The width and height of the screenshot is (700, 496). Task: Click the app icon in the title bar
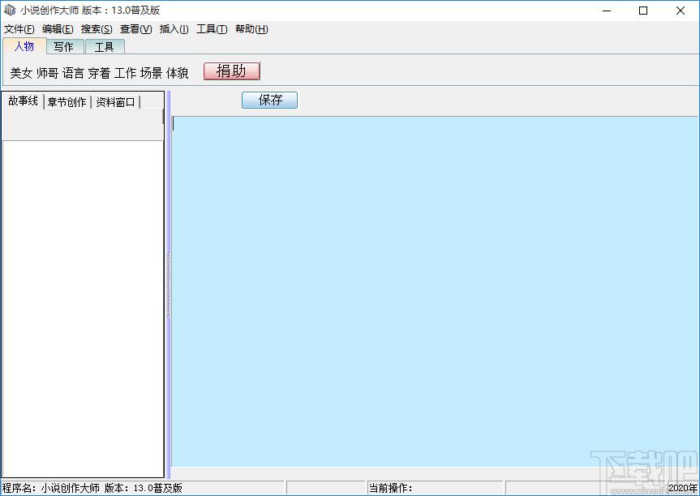pyautogui.click(x=10, y=11)
